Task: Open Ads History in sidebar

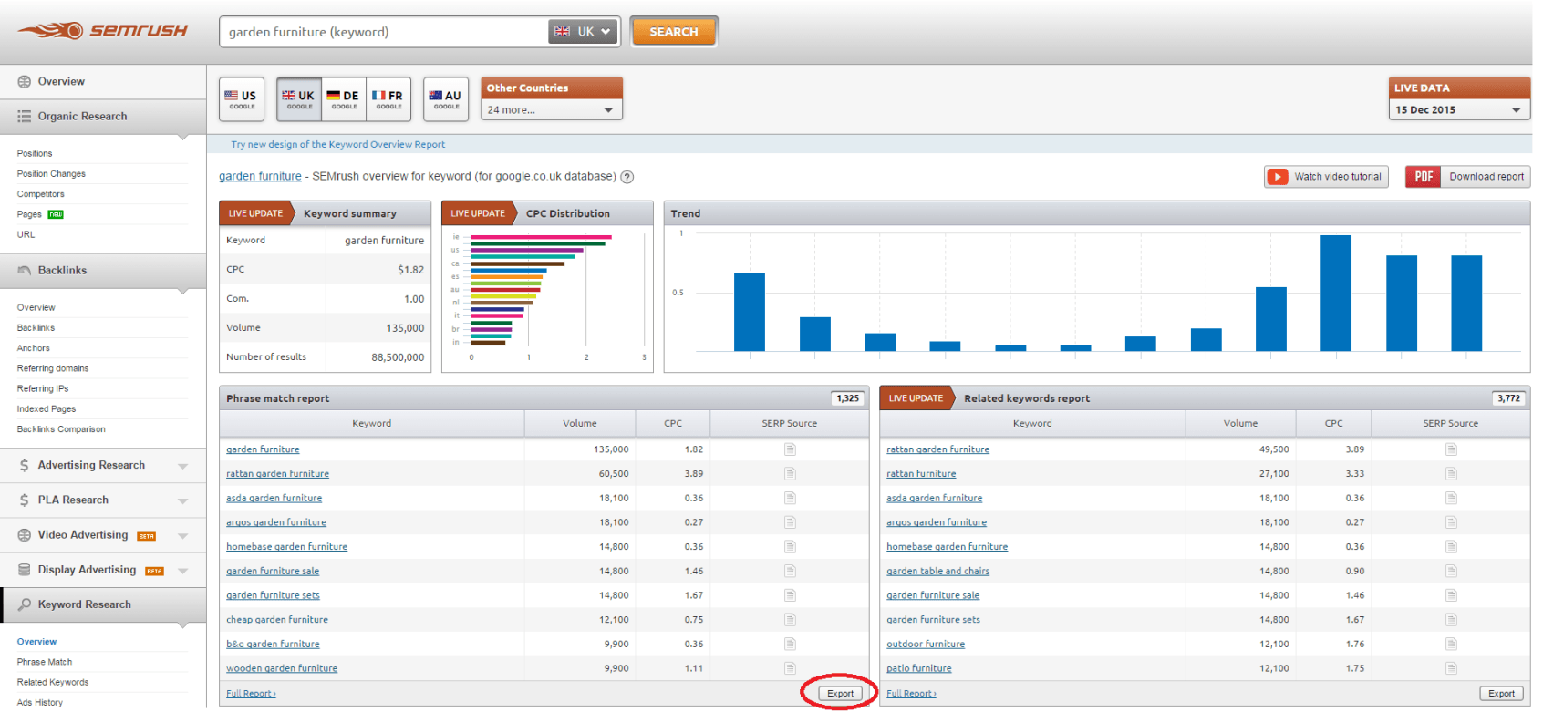Action: [40, 703]
